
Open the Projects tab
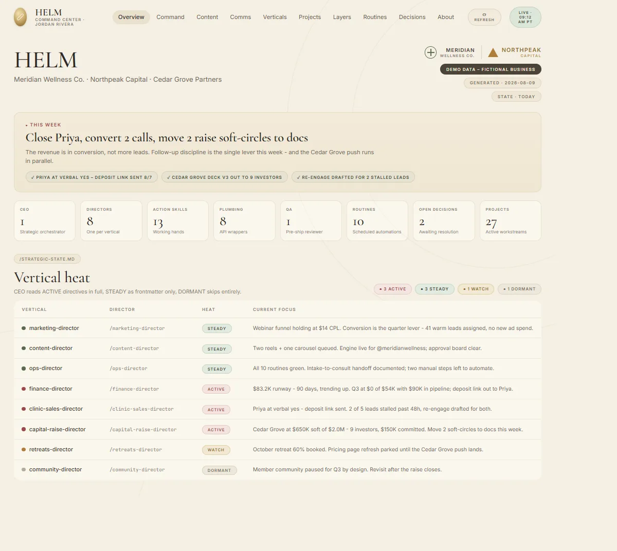310,17
